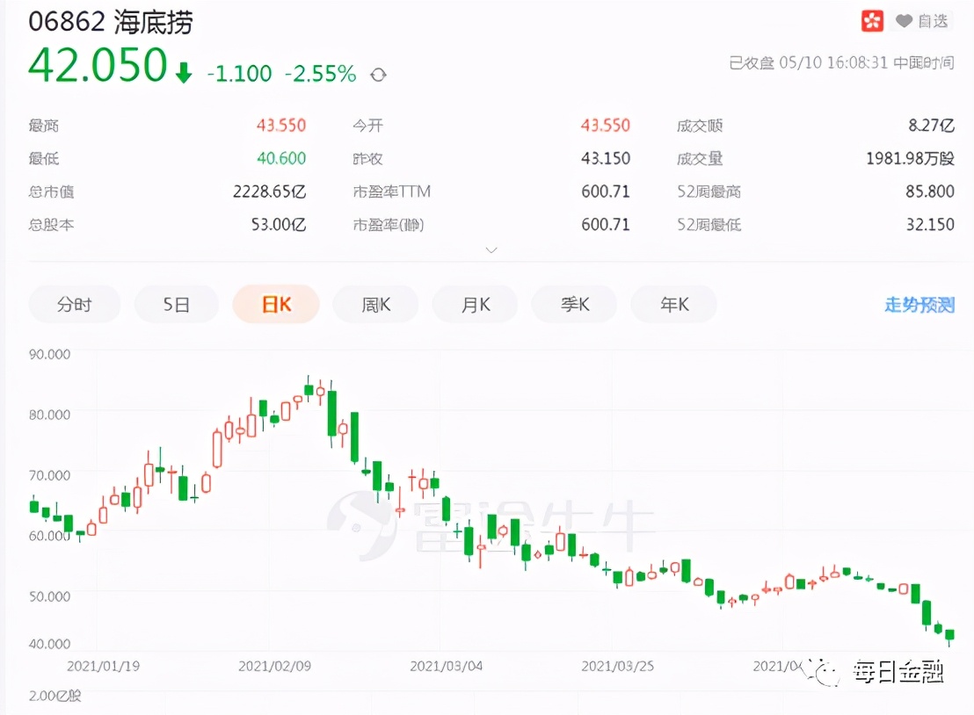
Task: Click the 总市值 value 2228.65亿
Action: [x=270, y=191]
